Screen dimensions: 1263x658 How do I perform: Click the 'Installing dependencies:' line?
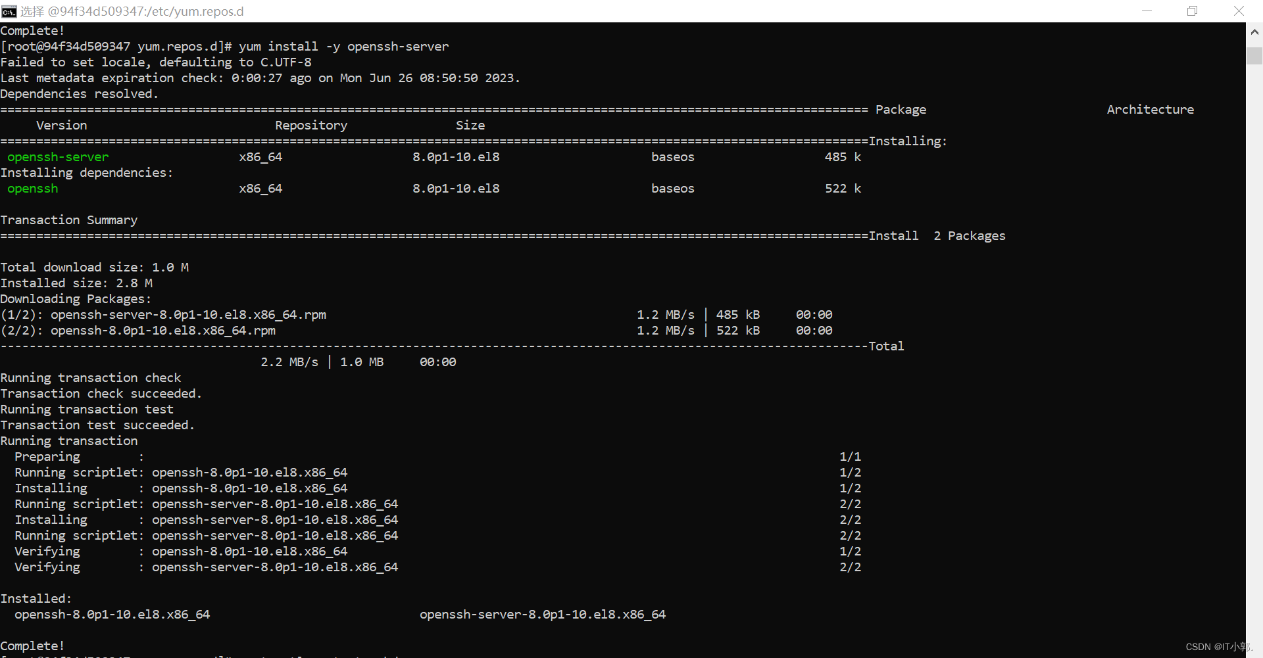pyautogui.click(x=87, y=173)
